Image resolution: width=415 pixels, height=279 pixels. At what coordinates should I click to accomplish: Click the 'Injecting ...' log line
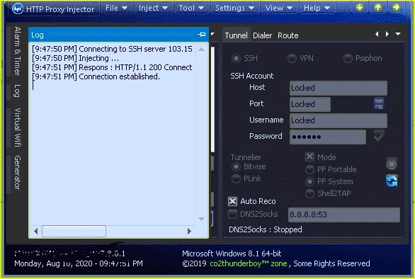(x=76, y=58)
